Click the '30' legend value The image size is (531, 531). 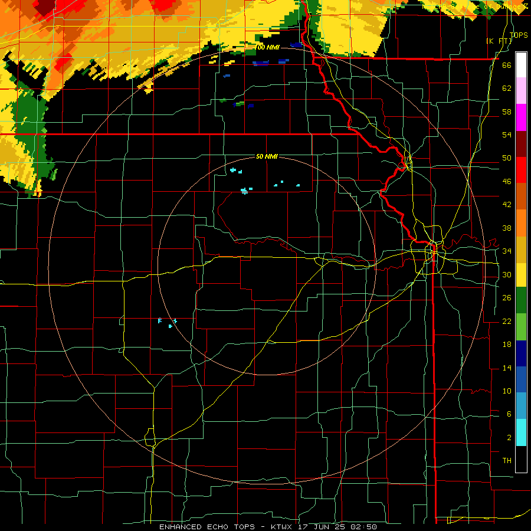(507, 274)
